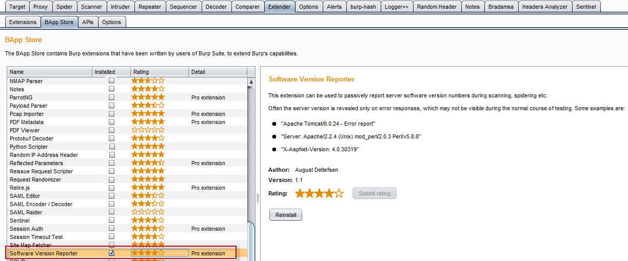628x261 pixels.
Task: Open the Extender Options sub-tab
Action: pyautogui.click(x=111, y=22)
